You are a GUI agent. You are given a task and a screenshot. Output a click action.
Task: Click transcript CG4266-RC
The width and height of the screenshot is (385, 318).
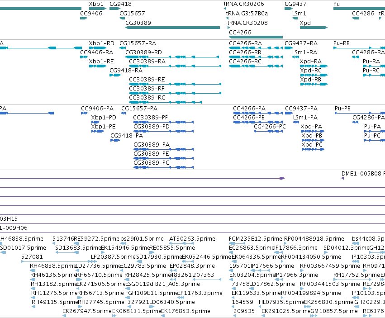click(245, 62)
